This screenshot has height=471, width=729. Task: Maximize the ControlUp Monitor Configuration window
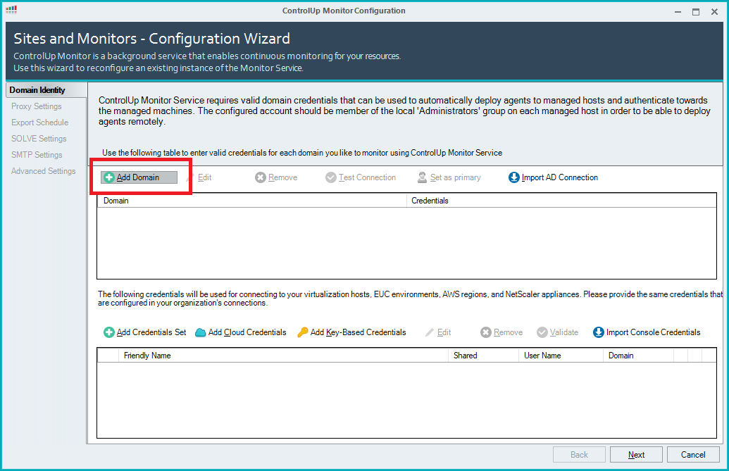click(x=696, y=11)
